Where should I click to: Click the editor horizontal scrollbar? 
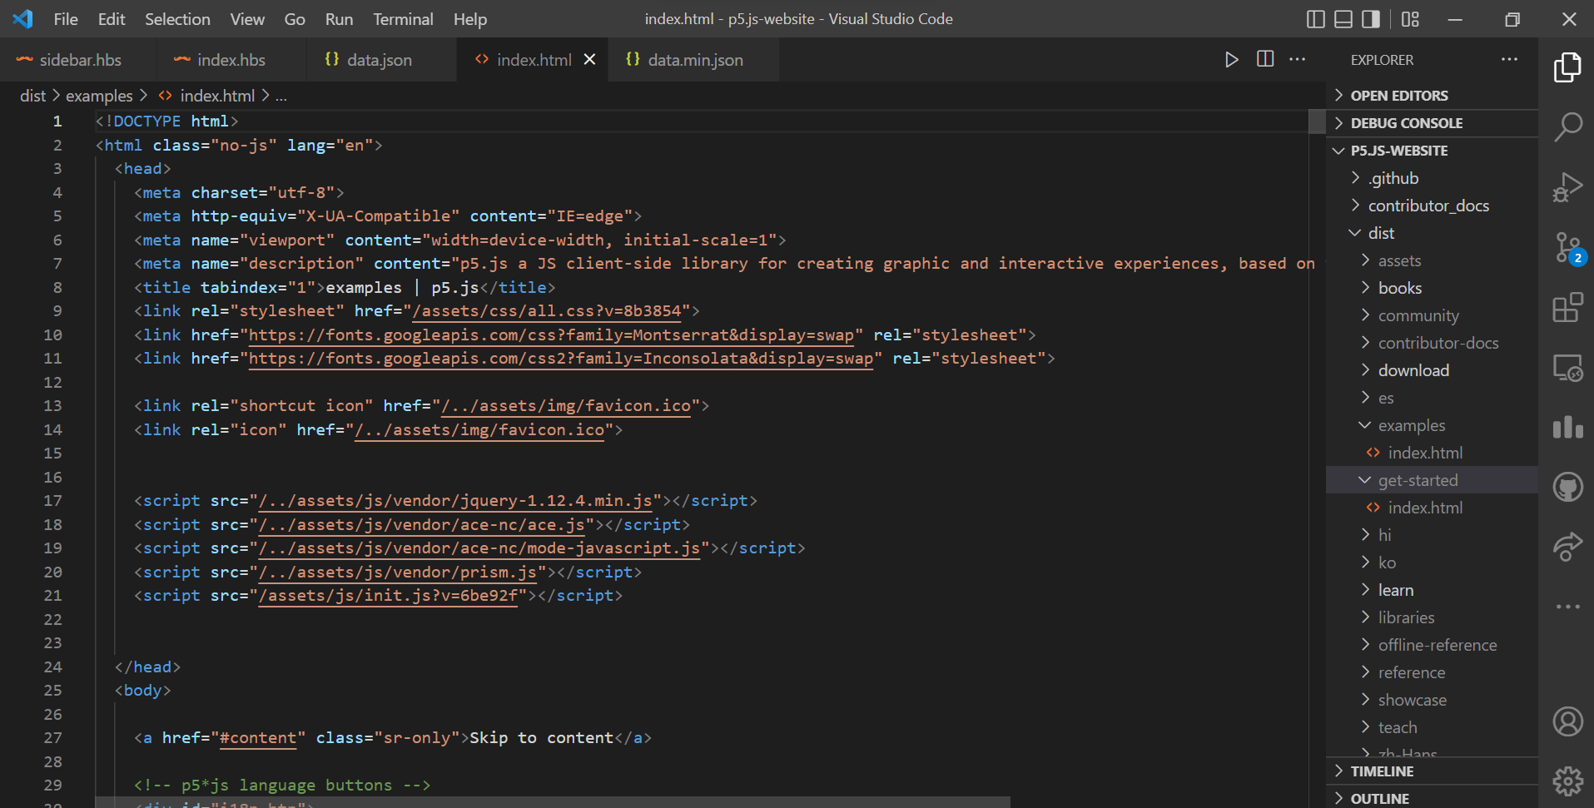pyautogui.click(x=553, y=801)
